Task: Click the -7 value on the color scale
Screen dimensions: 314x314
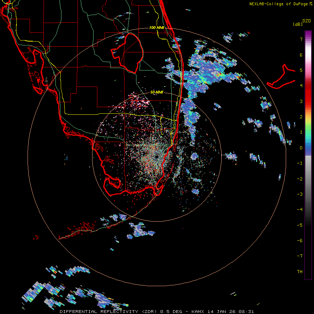Action: [300, 256]
